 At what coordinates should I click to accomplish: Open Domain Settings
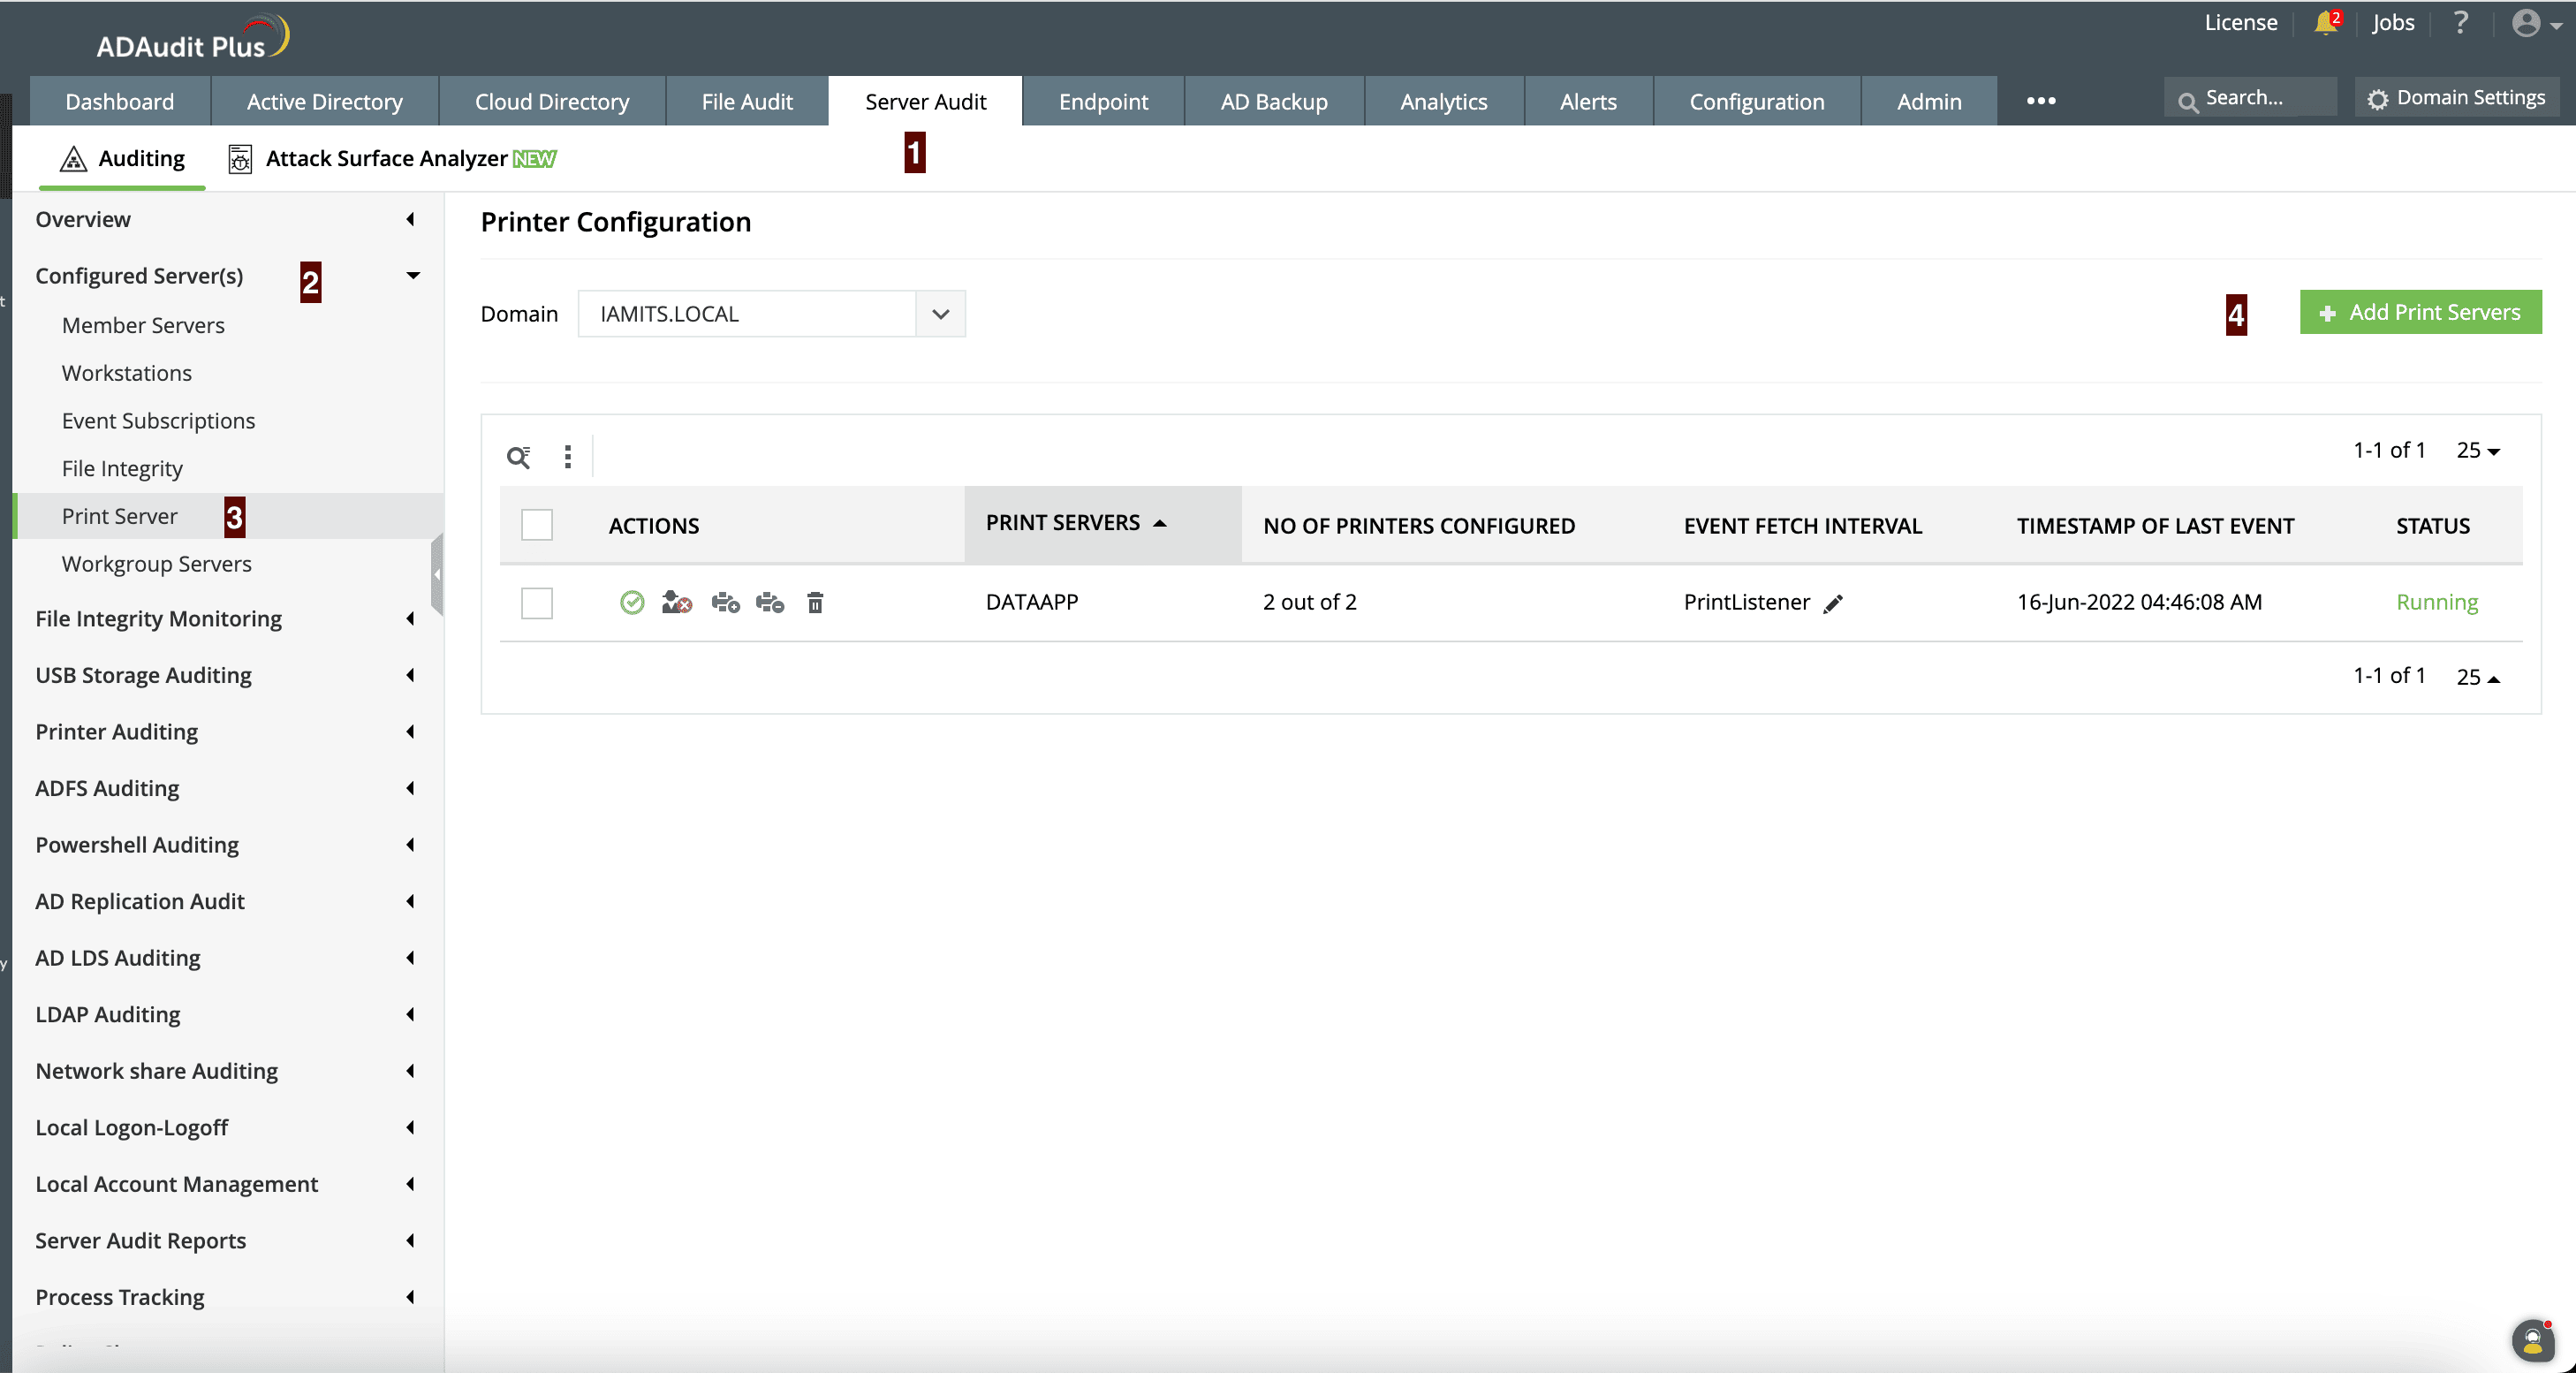click(2457, 98)
